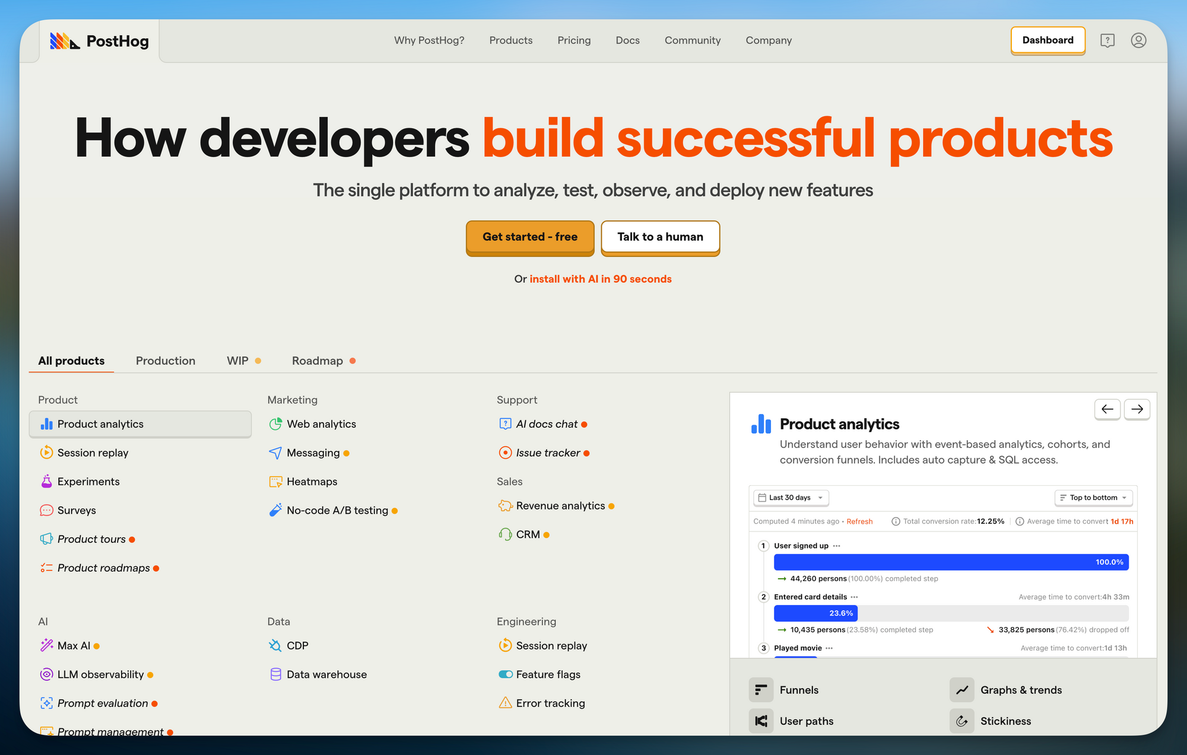This screenshot has height=755, width=1187.
Task: Click the Messaging paper plane icon
Action: click(x=275, y=453)
